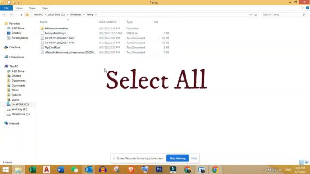The height and width of the screenshot is (174, 310).
Task: Open Pictures under This PC
Action: (16, 95)
